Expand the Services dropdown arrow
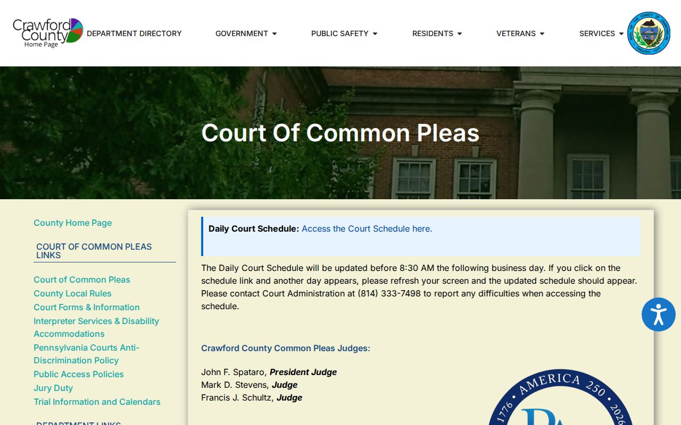681x425 pixels. [x=621, y=33]
